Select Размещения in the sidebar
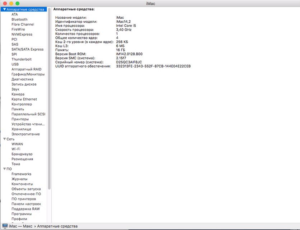 (22, 159)
